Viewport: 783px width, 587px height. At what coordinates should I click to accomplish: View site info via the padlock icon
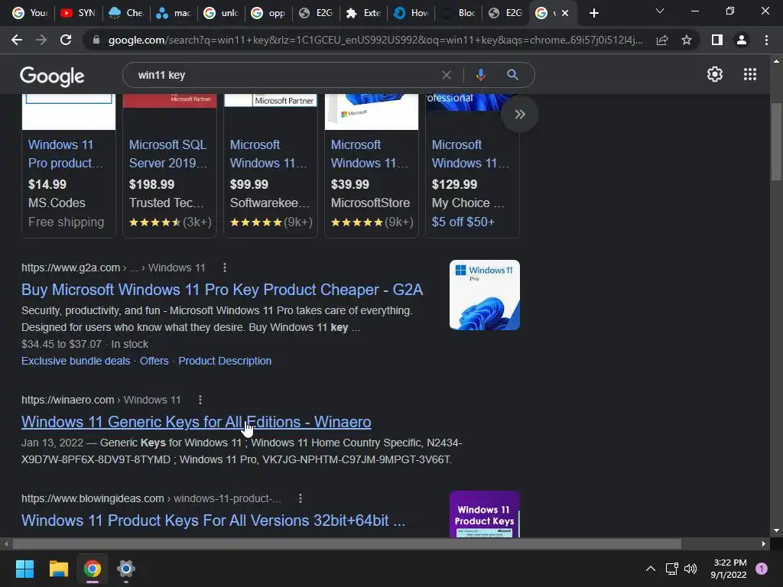96,40
